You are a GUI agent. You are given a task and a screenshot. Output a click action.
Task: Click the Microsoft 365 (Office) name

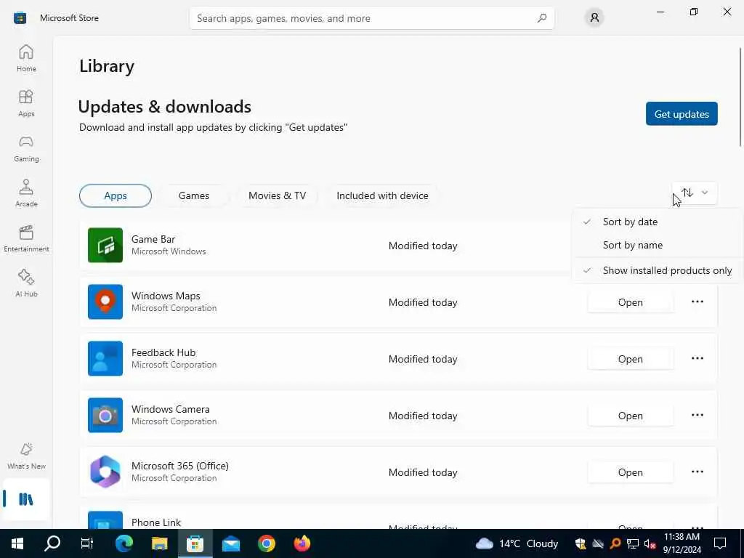click(180, 466)
